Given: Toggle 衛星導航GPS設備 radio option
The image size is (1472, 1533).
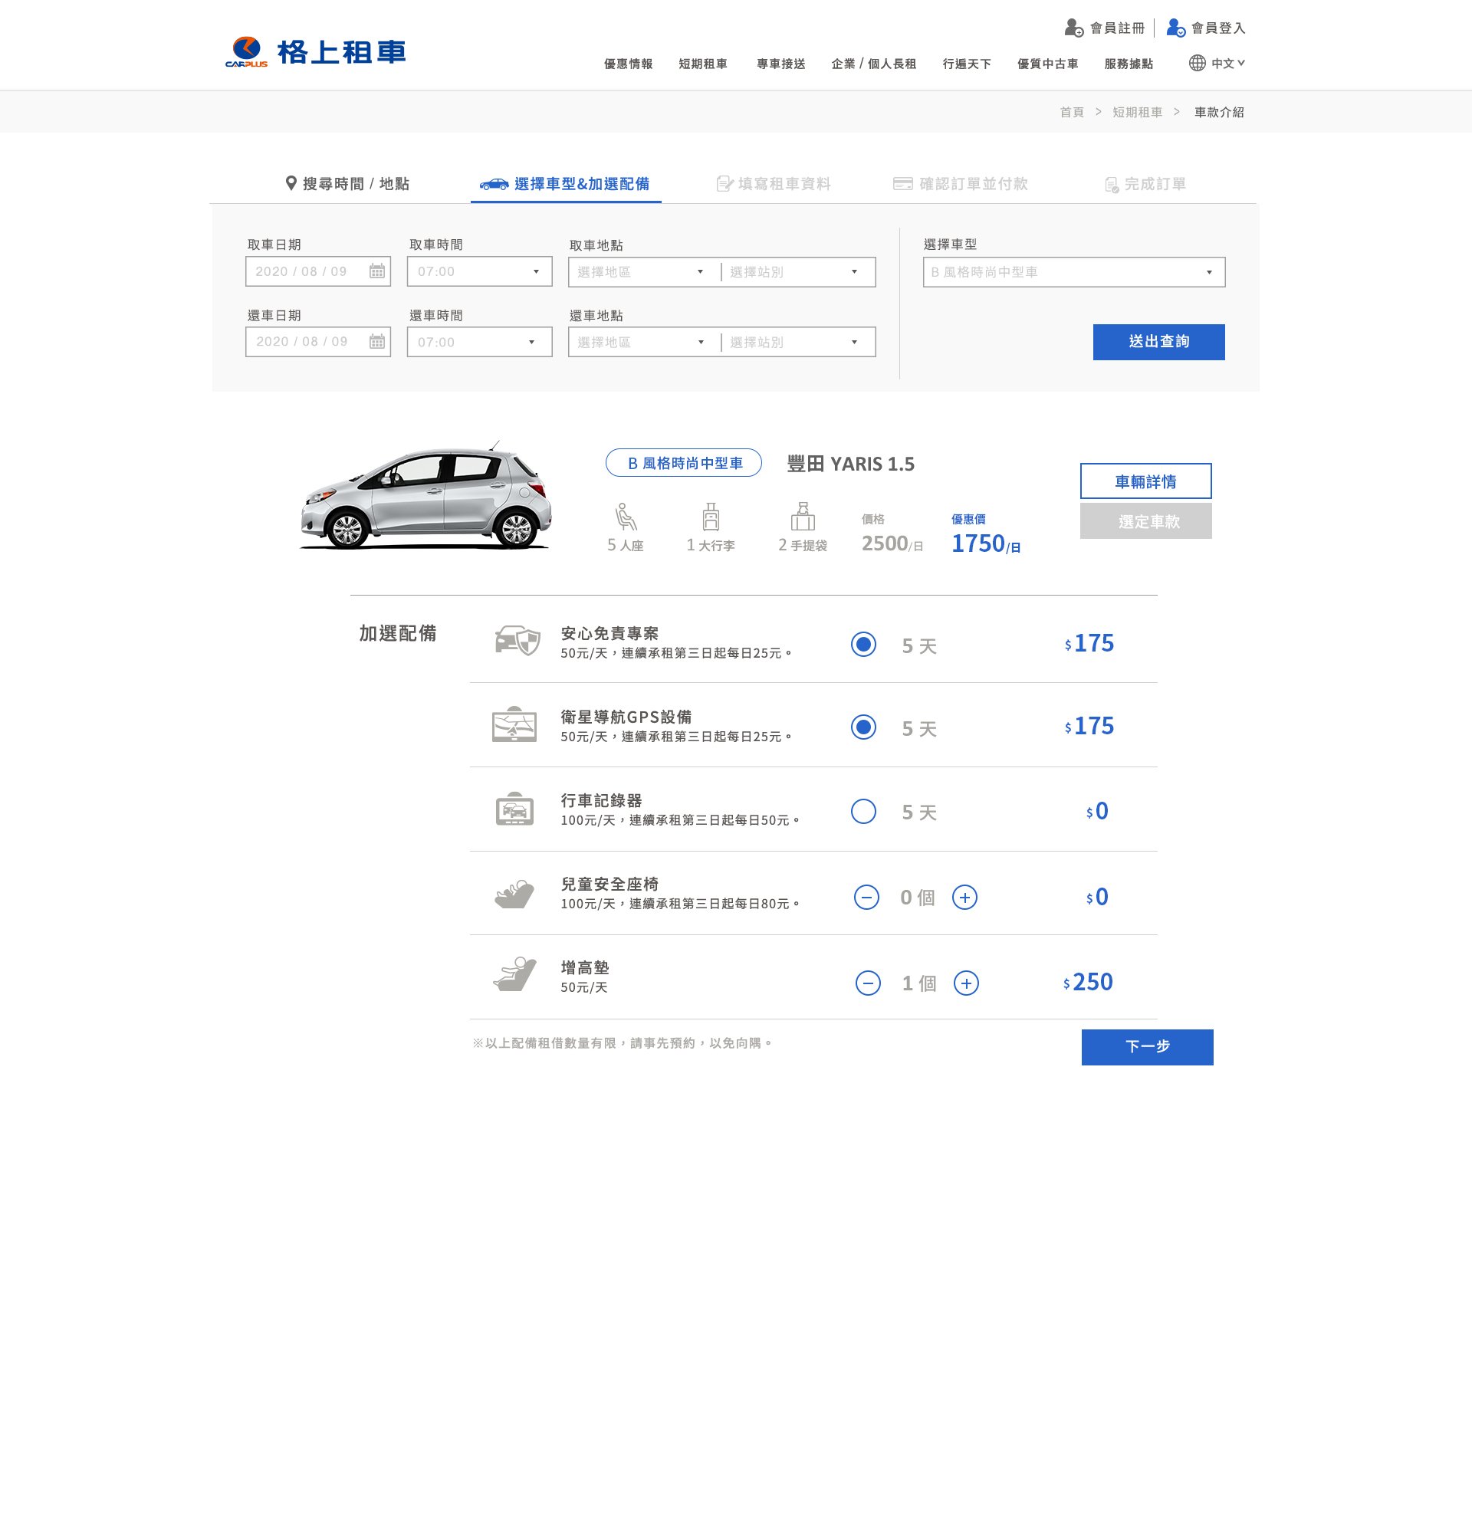Looking at the screenshot, I should tap(863, 727).
